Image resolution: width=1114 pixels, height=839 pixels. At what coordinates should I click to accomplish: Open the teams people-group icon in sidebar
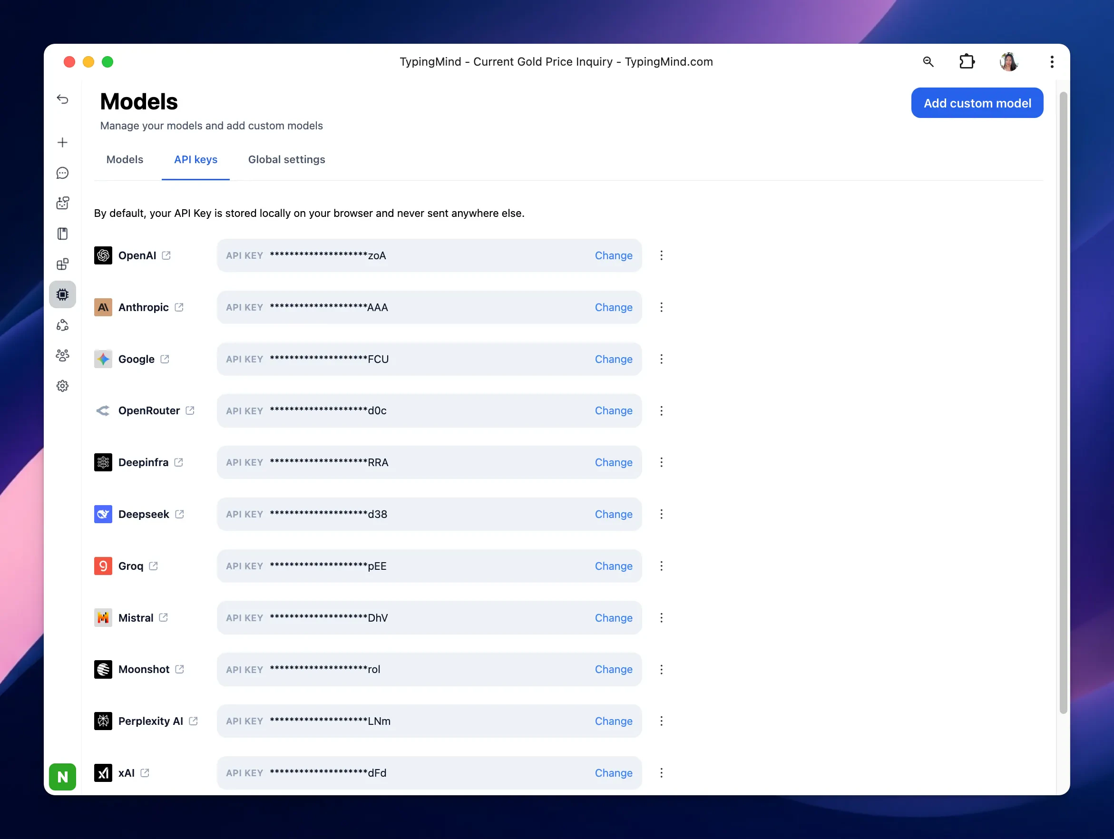(62, 356)
